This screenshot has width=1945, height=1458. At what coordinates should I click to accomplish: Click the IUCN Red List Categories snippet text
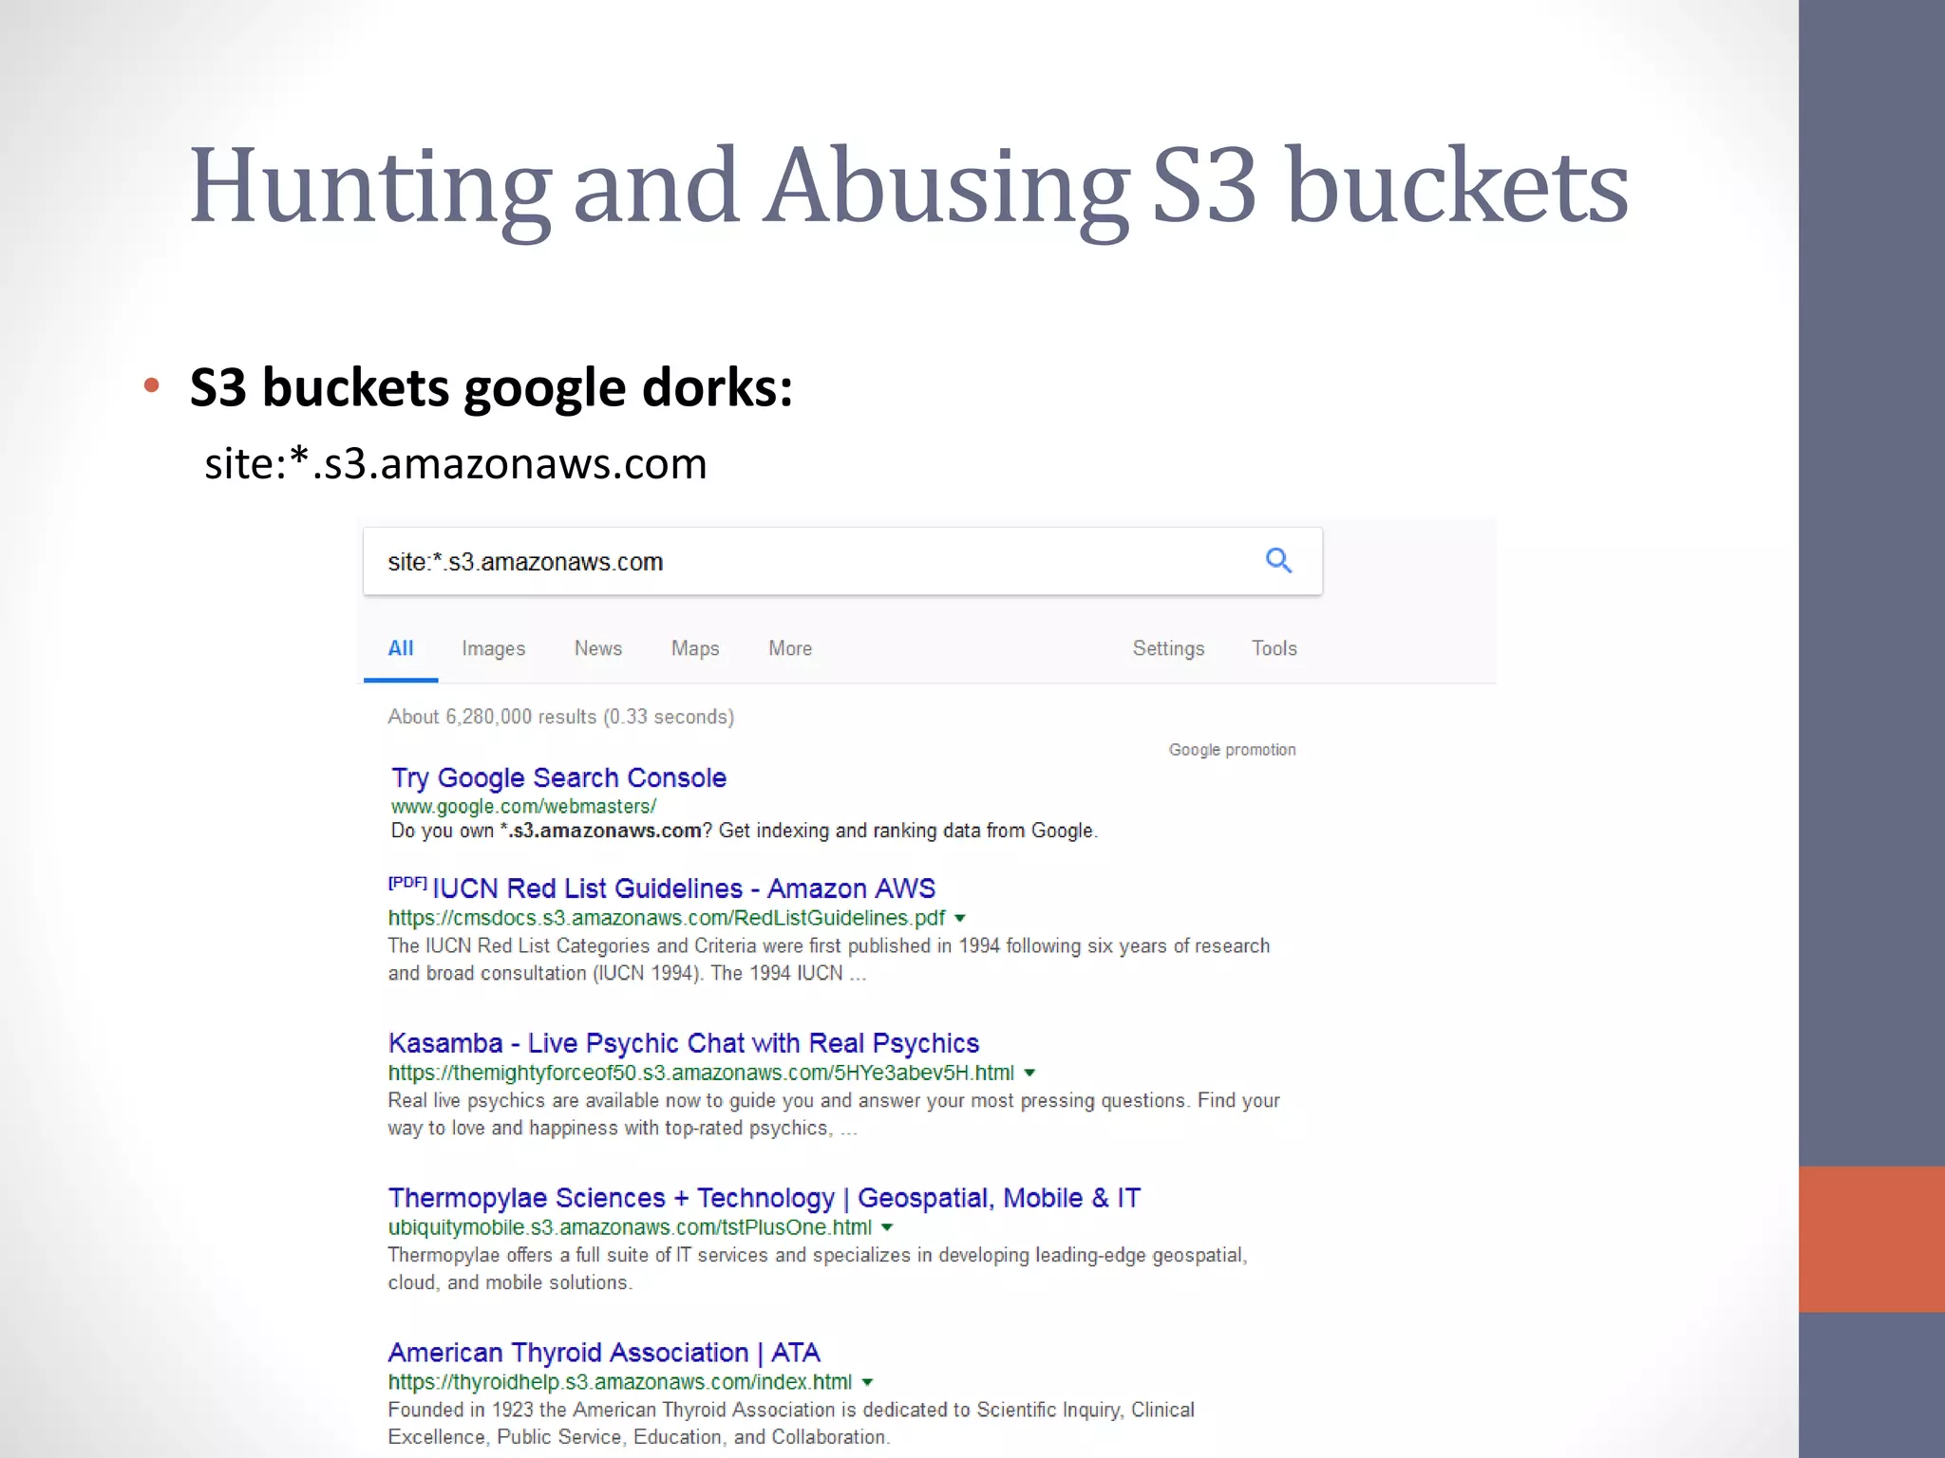pos(828,960)
